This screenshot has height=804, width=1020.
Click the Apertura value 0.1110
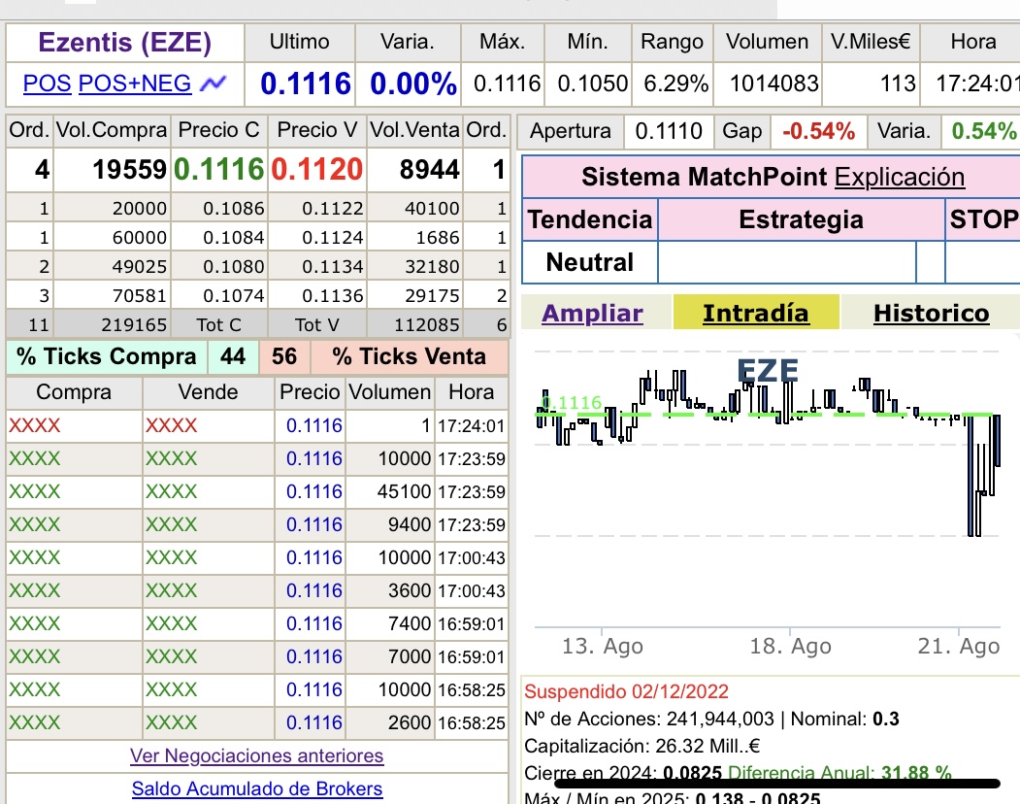[669, 131]
